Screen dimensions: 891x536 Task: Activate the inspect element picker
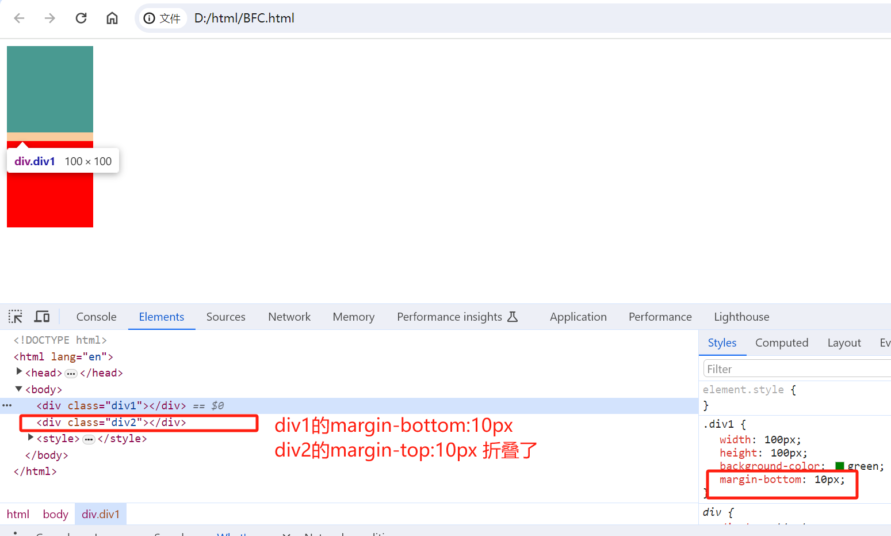pyautogui.click(x=16, y=317)
